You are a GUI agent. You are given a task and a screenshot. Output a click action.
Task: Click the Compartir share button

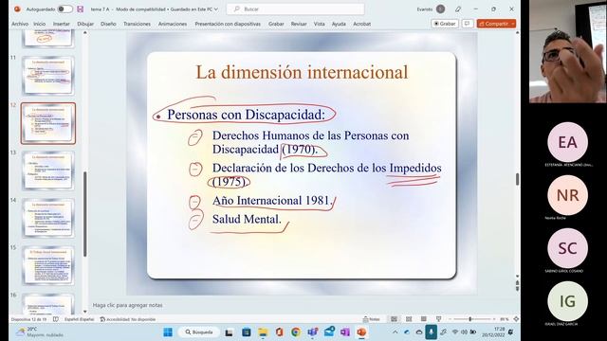[x=496, y=24]
